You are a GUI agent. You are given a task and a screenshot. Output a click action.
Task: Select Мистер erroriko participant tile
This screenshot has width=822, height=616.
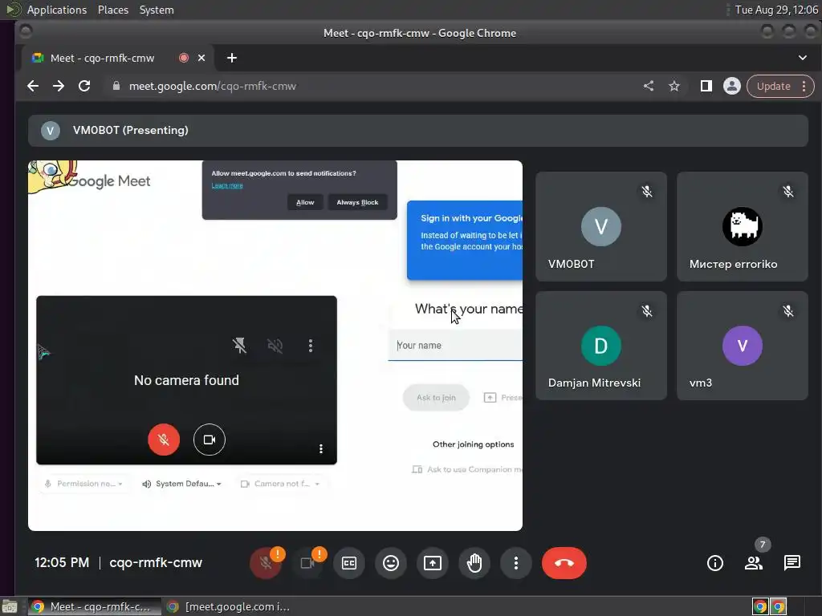pyautogui.click(x=743, y=226)
